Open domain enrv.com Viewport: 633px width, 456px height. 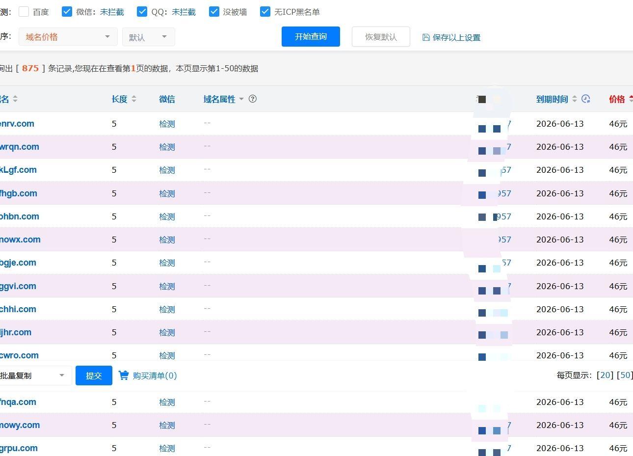[17, 124]
